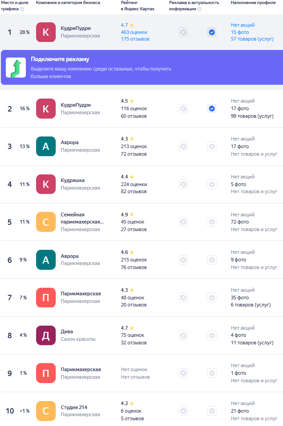Click 'Компания и категория бизнеса' column header
Screen dimensions: 283x426
[68, 3]
